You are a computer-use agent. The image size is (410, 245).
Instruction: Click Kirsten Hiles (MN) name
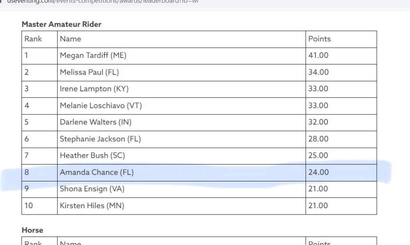click(92, 205)
